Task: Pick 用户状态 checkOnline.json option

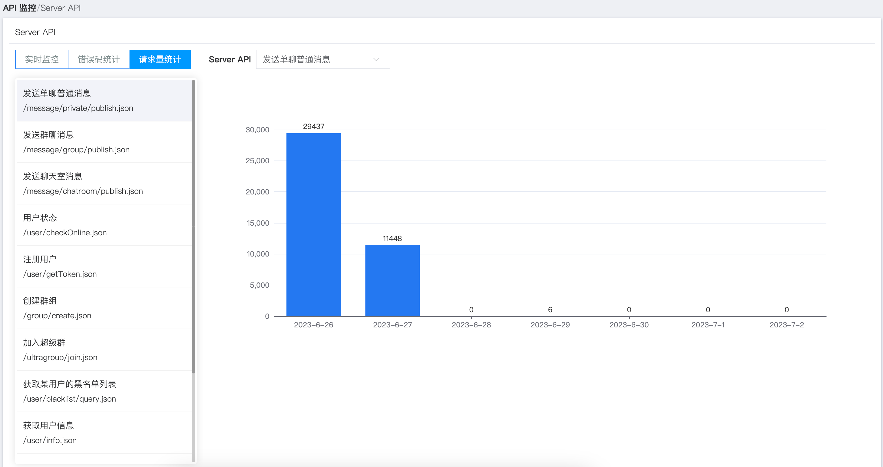Action: pos(104,225)
